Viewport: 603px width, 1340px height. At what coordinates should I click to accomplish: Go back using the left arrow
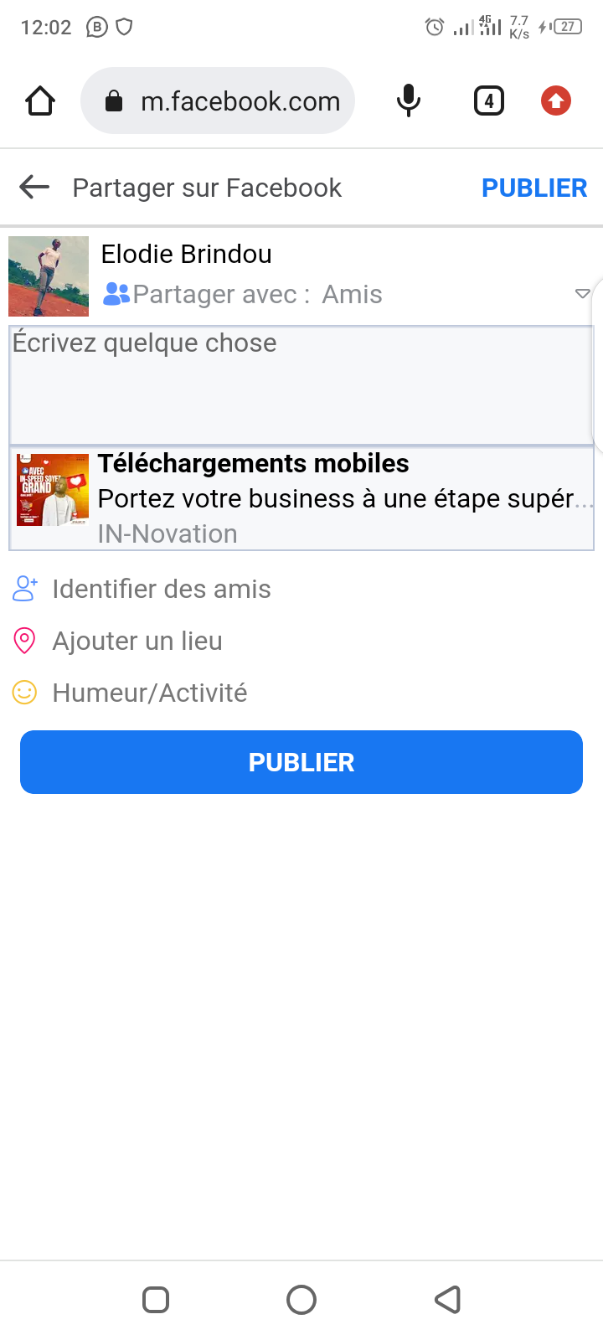[x=34, y=188]
